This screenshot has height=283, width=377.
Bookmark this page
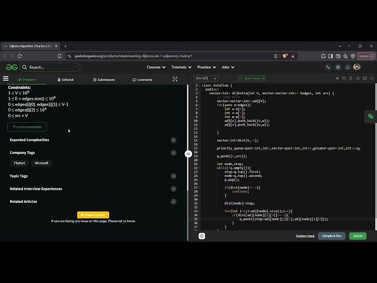(x=59, y=56)
